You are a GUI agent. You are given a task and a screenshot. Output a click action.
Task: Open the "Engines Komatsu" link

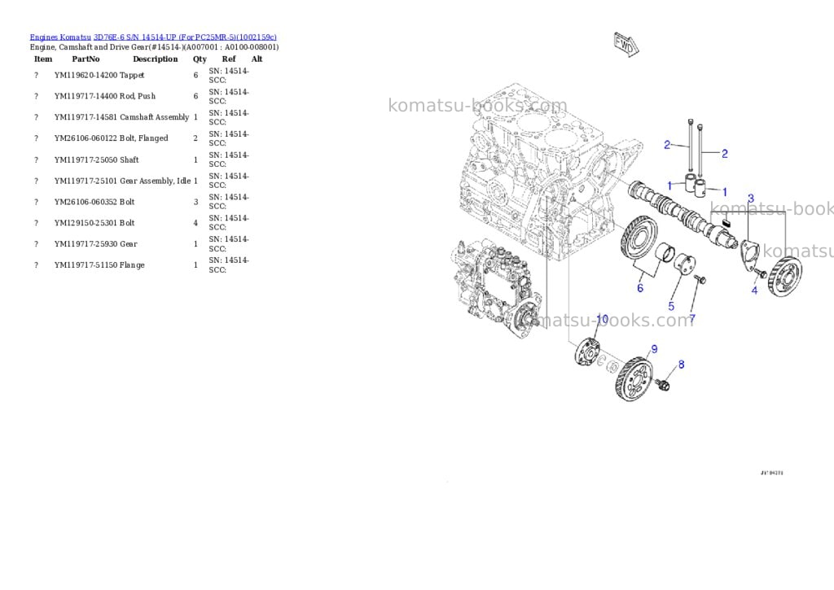pyautogui.click(x=60, y=37)
